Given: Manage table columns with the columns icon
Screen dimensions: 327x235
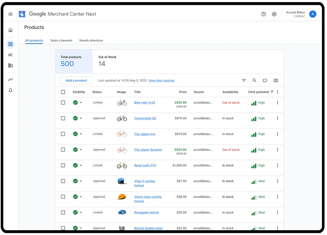Looking at the screenshot, I should 276,80.
